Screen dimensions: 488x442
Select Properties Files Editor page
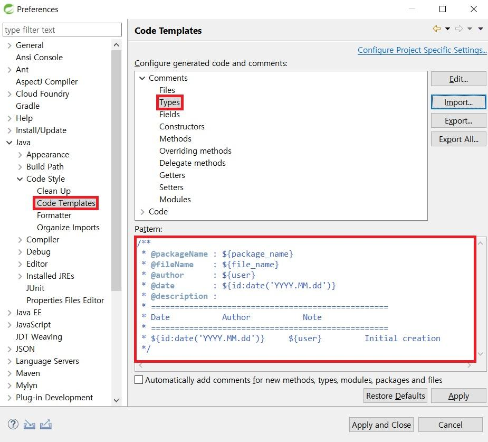click(x=65, y=300)
